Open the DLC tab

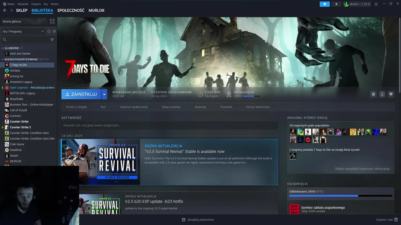(103, 107)
